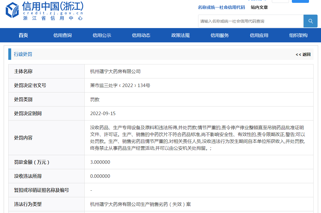Switch to the 站内文章 search tab
This screenshot has width=321, height=213.
pos(259,7)
